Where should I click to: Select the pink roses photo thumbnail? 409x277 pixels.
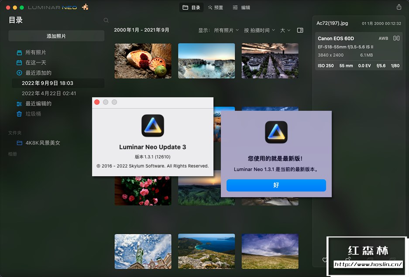(x=143, y=191)
